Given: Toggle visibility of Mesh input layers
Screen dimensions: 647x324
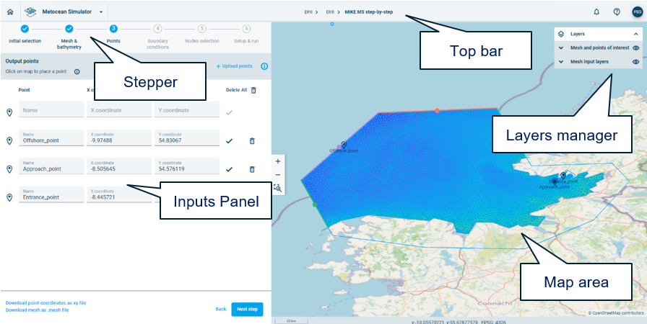Looking at the screenshot, I should (x=636, y=62).
